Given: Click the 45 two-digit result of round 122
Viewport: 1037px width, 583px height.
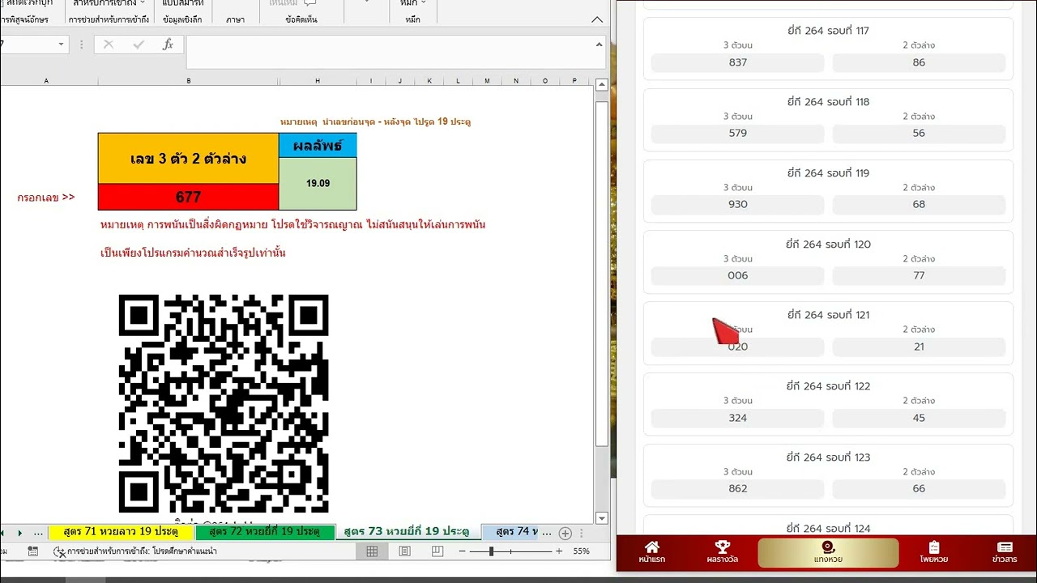Looking at the screenshot, I should pyautogui.click(x=919, y=418).
